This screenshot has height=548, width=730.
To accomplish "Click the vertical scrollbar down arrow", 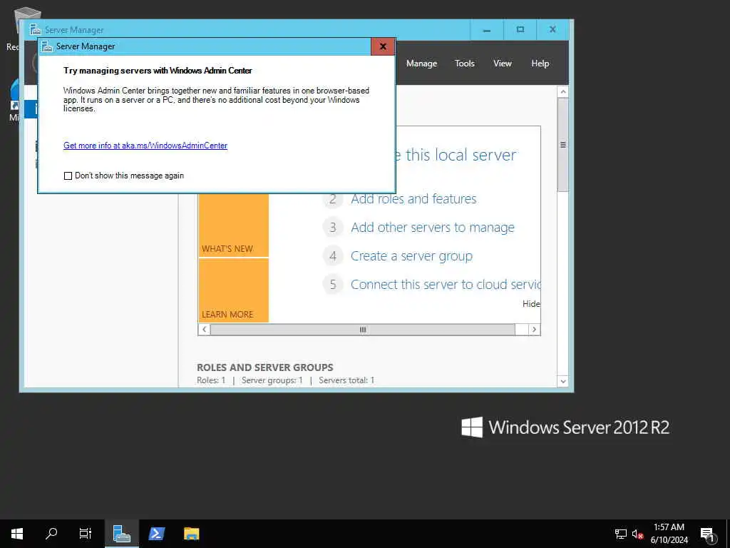I will coord(563,381).
